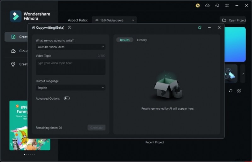Screen dimensions: 252x162
Task: Open the apps grid icon in title bar
Action: [x=227, y=5]
